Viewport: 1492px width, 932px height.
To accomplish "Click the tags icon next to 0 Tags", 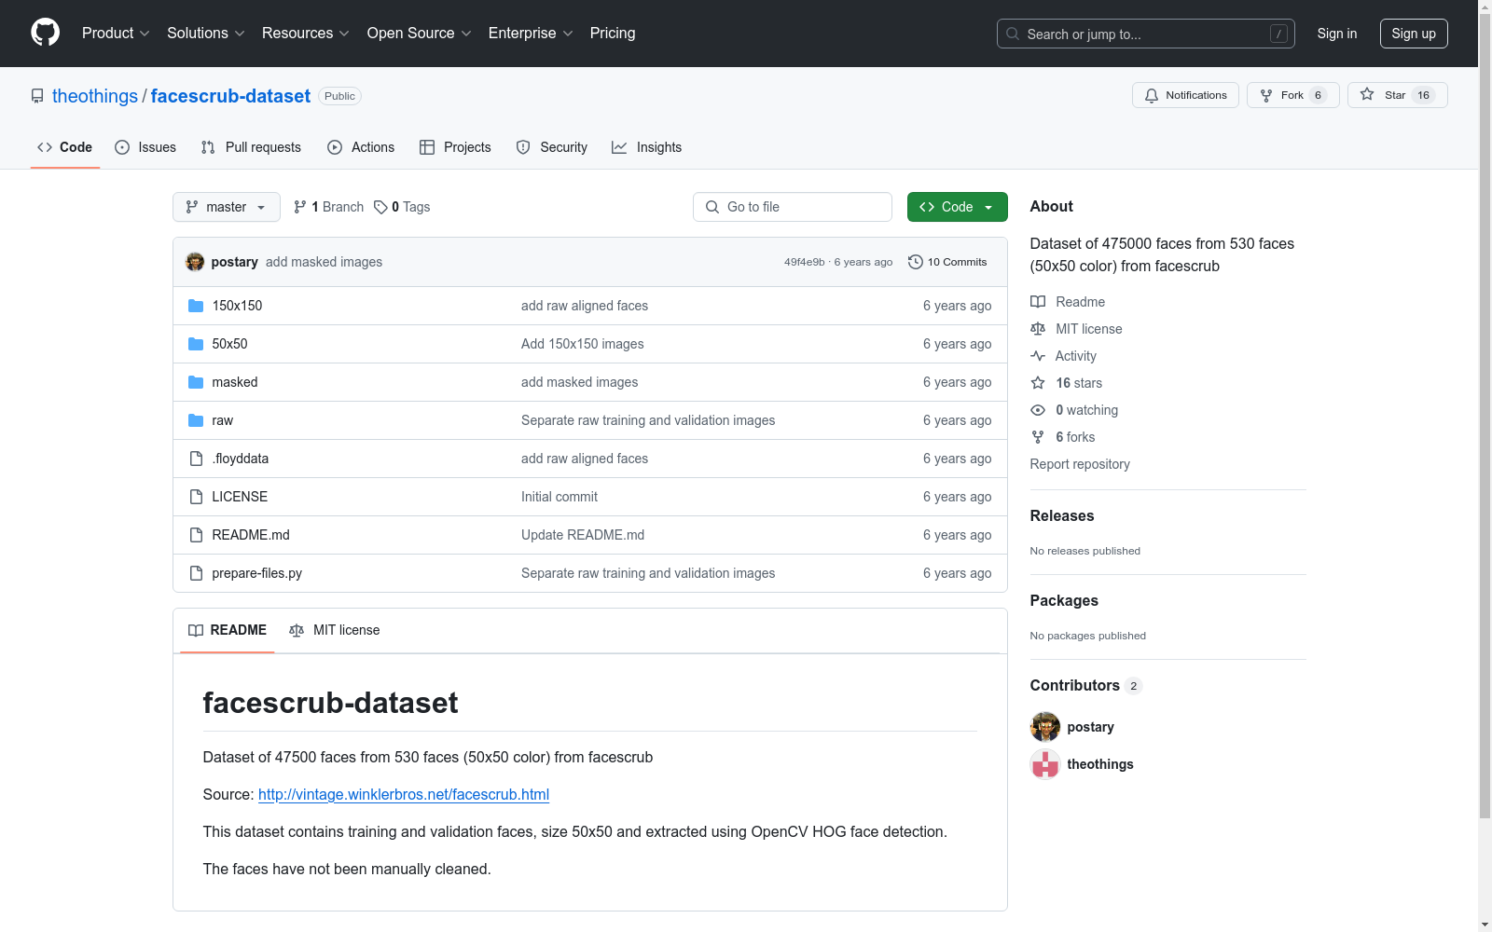I will coord(380,207).
